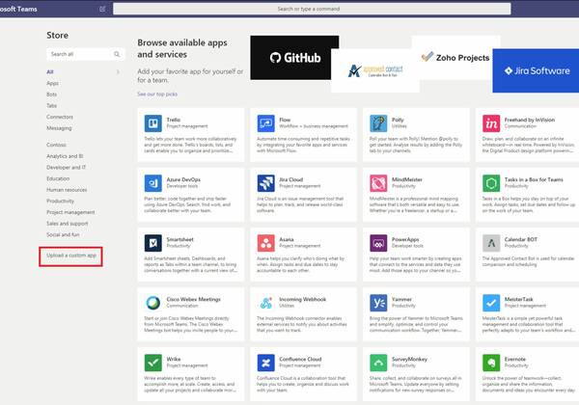This screenshot has width=579, height=405.
Task: Click the Smartsheet app title
Action: coord(179,239)
